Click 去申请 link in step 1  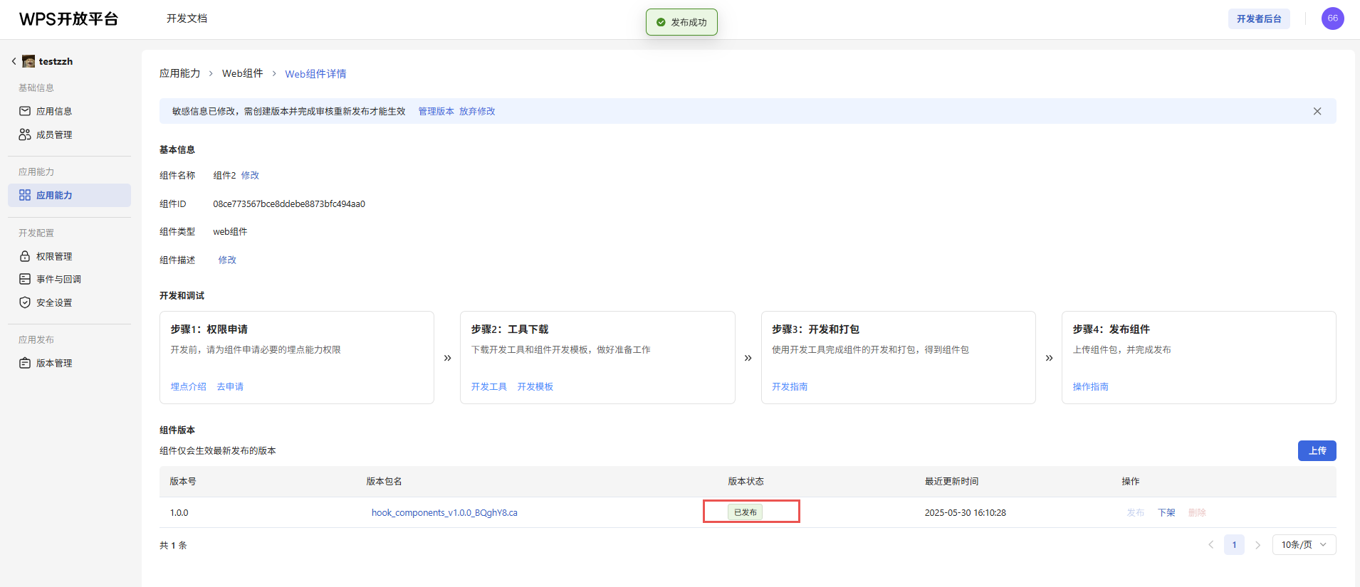tap(230, 386)
